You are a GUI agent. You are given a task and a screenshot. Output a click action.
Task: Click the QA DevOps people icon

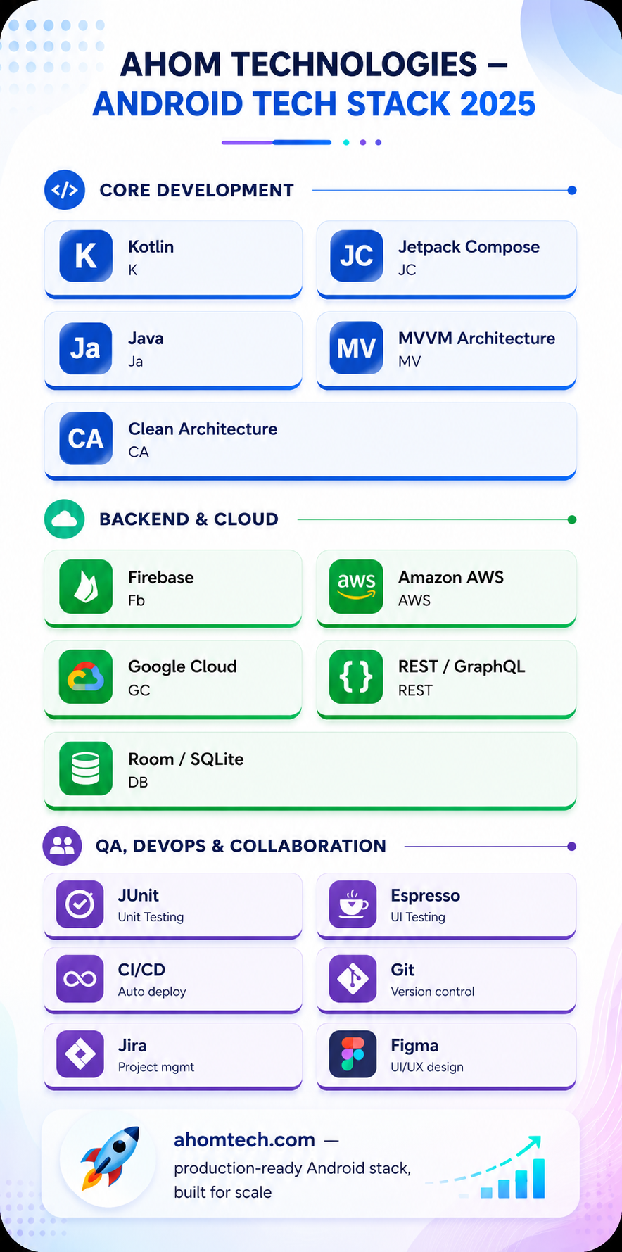point(63,846)
